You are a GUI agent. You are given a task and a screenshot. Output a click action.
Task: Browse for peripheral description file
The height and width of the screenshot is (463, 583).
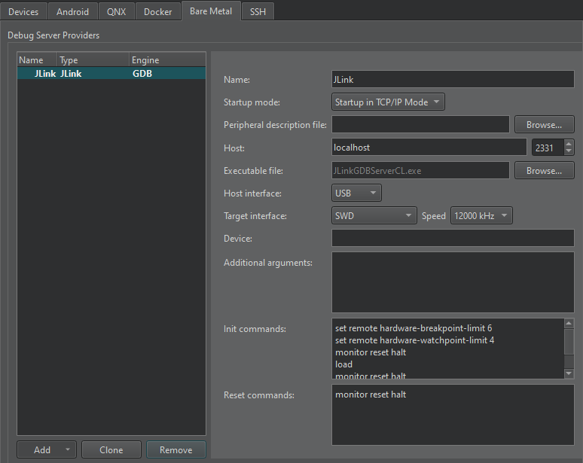coord(544,125)
